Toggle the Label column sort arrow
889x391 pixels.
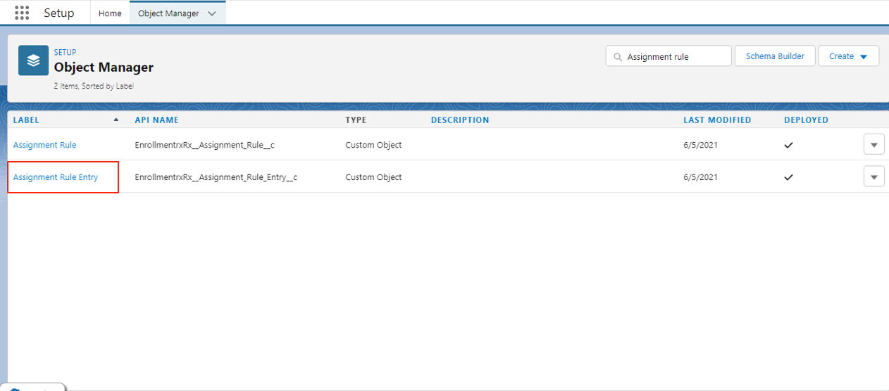(116, 120)
